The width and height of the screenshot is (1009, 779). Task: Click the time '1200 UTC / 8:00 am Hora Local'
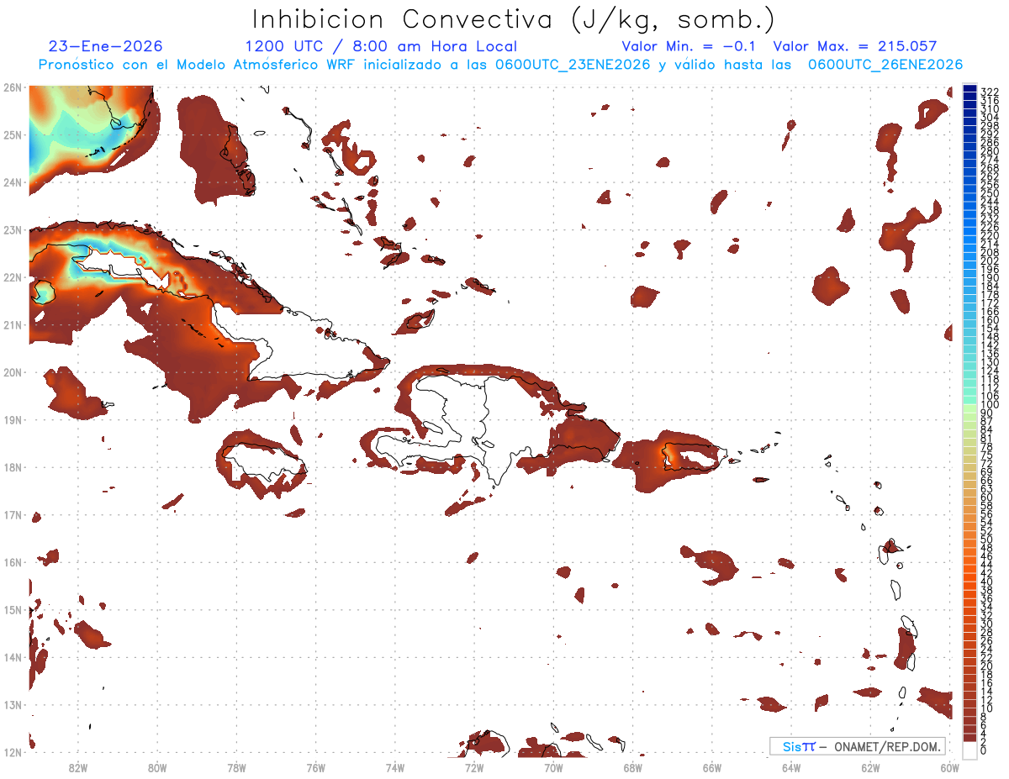coord(381,46)
